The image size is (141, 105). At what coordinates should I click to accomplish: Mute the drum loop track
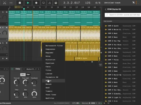[x=7, y=27]
